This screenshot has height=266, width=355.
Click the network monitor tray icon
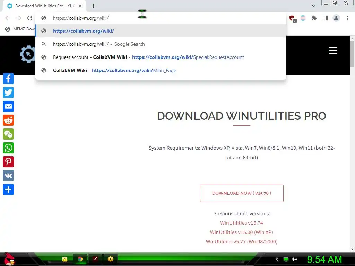tap(286, 259)
